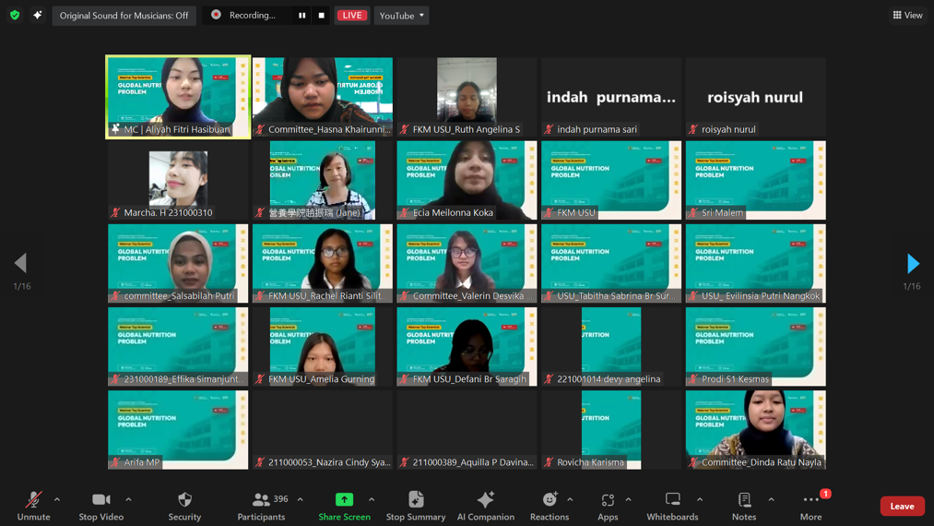This screenshot has width=934, height=526.
Task: Open the More menu
Action: click(x=810, y=506)
